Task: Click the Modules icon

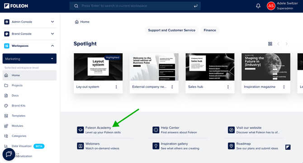Action: 6,126
